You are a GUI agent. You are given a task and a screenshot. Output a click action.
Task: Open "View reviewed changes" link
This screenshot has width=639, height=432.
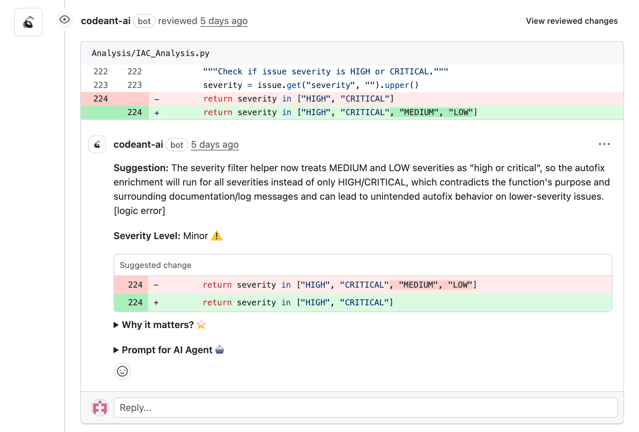point(572,21)
